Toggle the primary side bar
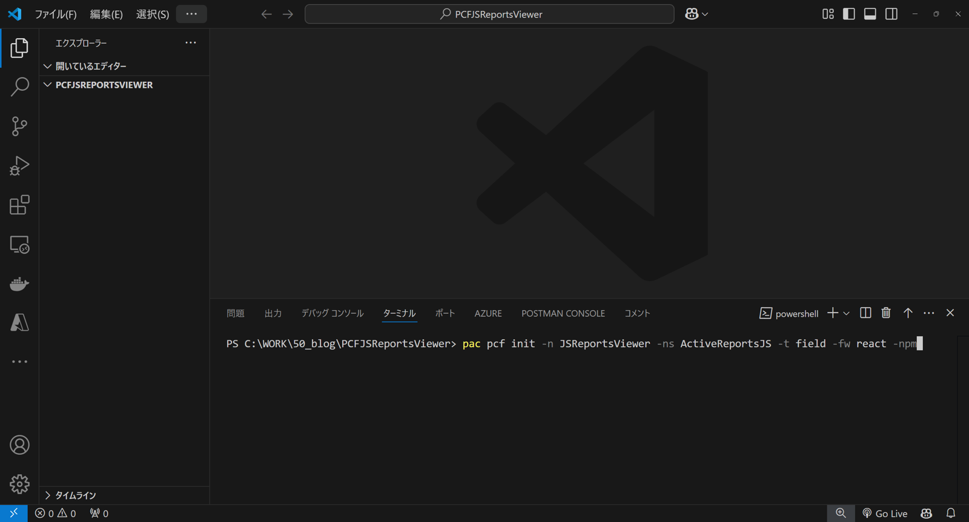This screenshot has height=522, width=969. pos(849,14)
